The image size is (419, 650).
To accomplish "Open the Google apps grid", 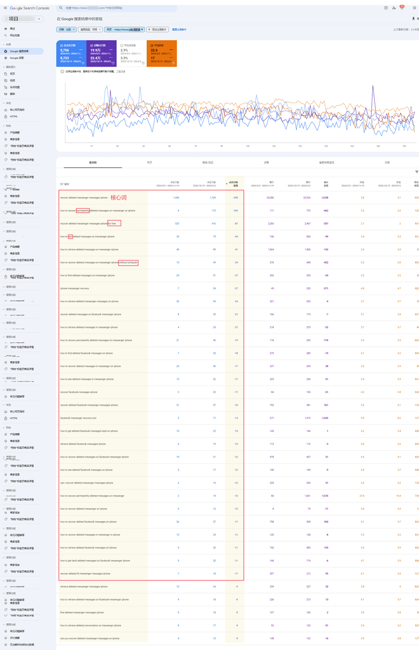I will [x=414, y=8].
